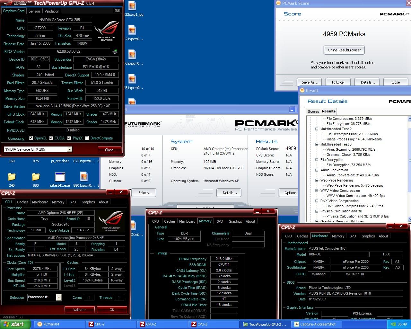Select the 562xpcm0 desktop file icon
Image resolution: width=411 pixels, height=329 pixels.
(132, 54)
